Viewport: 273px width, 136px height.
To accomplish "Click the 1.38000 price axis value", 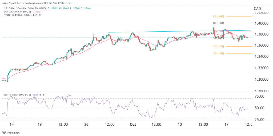I will coord(262,34).
